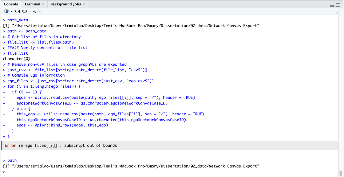The height and width of the screenshot is (177, 344).
Task: Switch to the Terminal tab
Action: (32, 4)
